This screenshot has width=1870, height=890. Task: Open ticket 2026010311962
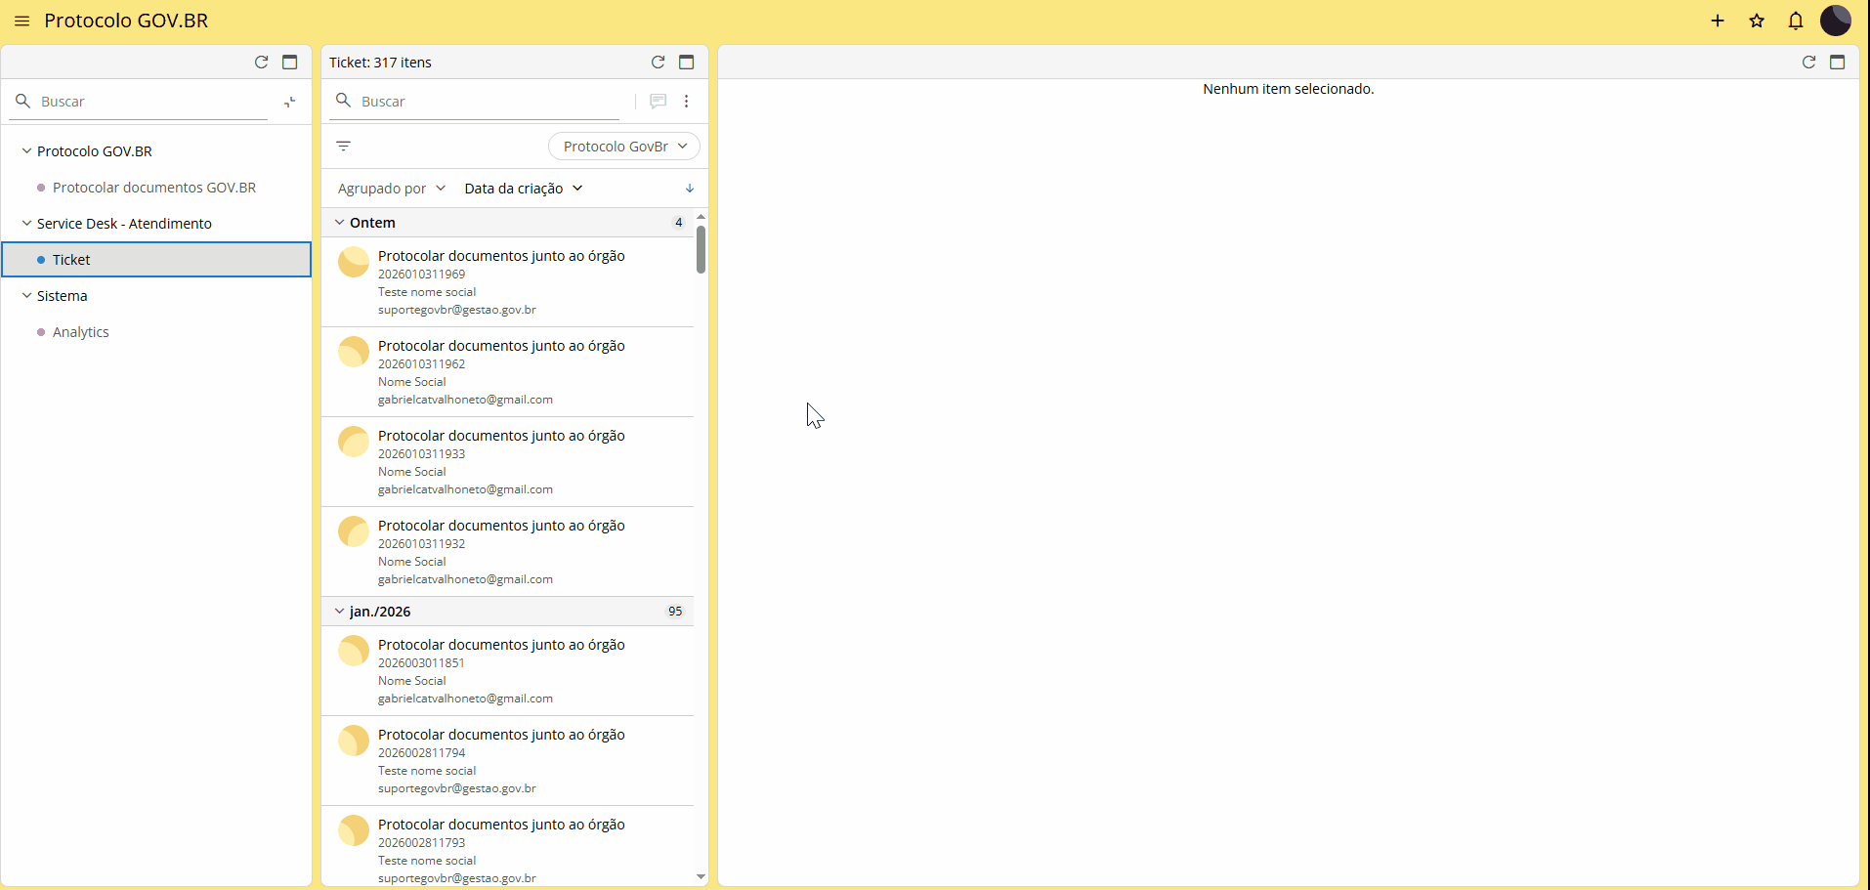click(x=507, y=372)
